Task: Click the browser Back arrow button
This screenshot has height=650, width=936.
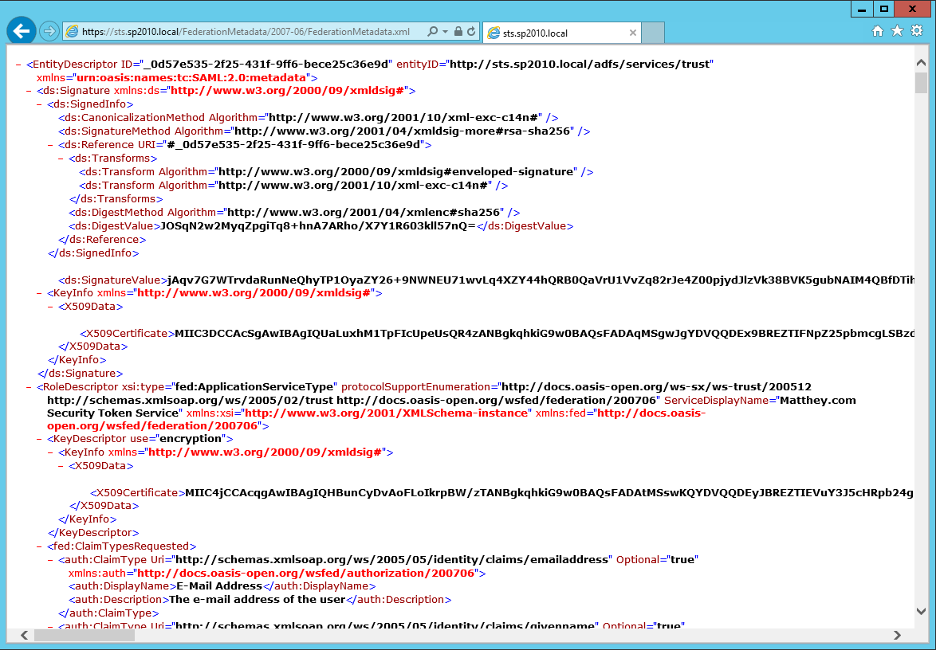Action: pos(22,31)
